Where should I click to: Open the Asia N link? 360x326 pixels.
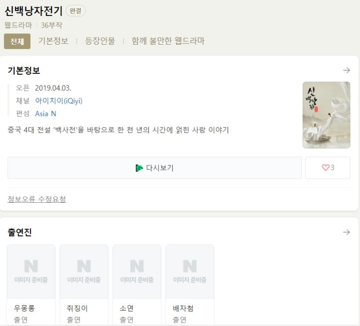click(x=46, y=114)
